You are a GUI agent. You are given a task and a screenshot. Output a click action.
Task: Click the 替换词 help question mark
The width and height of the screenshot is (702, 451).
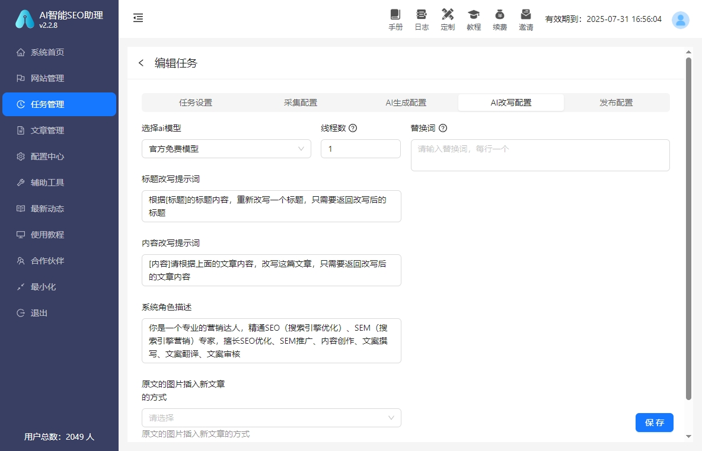tap(443, 127)
